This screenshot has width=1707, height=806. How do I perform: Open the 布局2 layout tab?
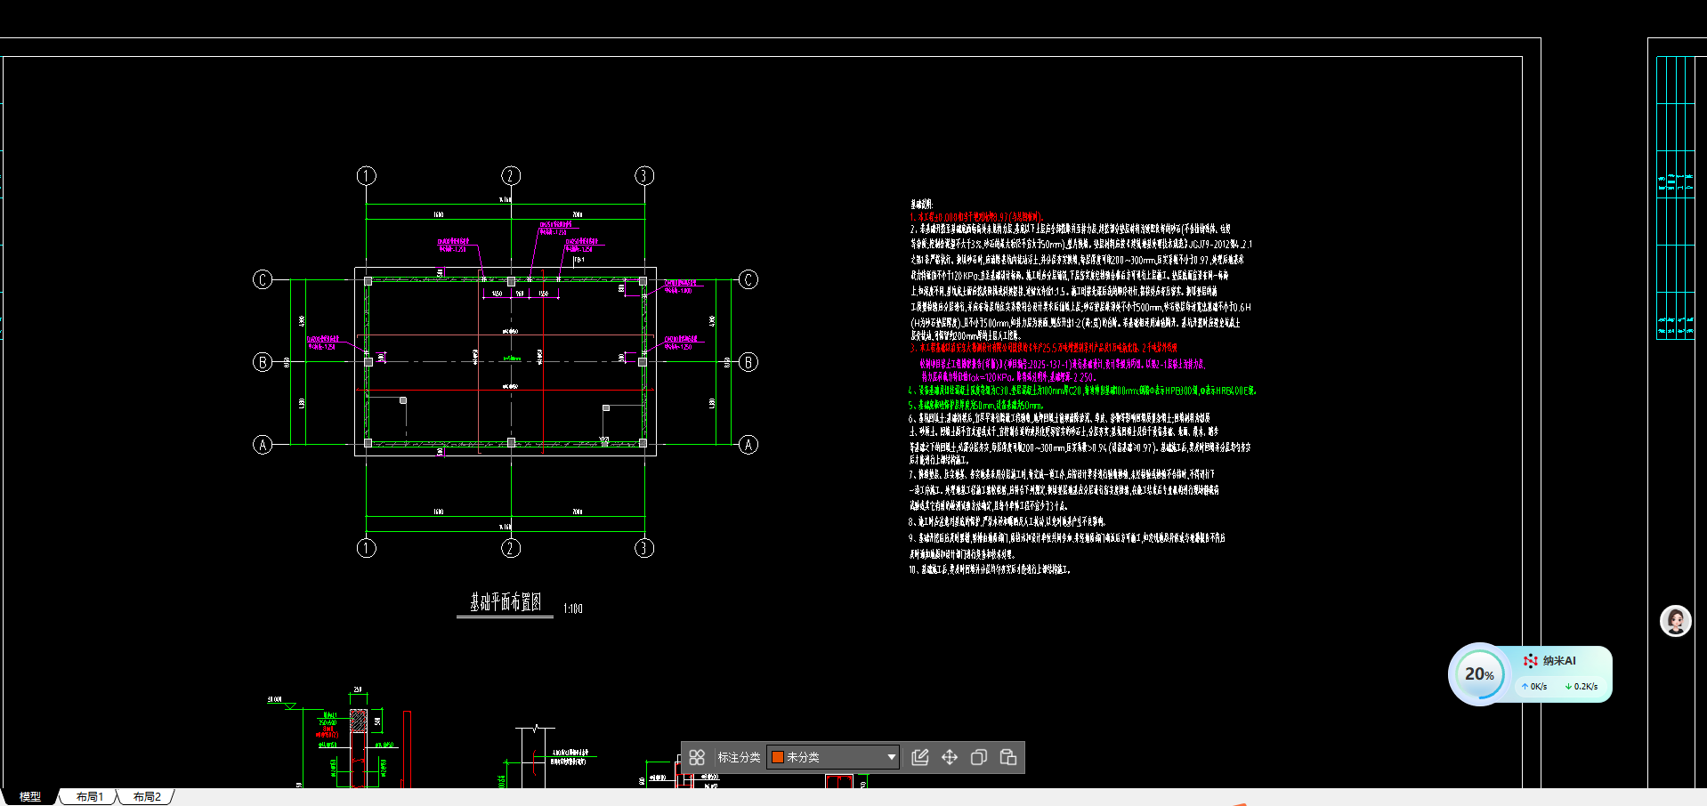[x=147, y=796]
